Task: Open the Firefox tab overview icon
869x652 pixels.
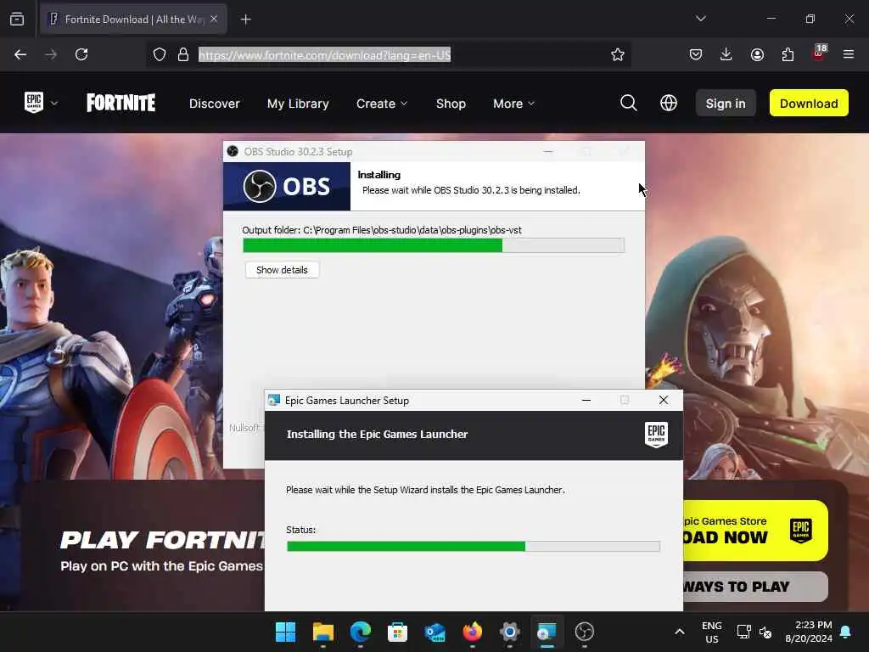Action: (x=17, y=19)
